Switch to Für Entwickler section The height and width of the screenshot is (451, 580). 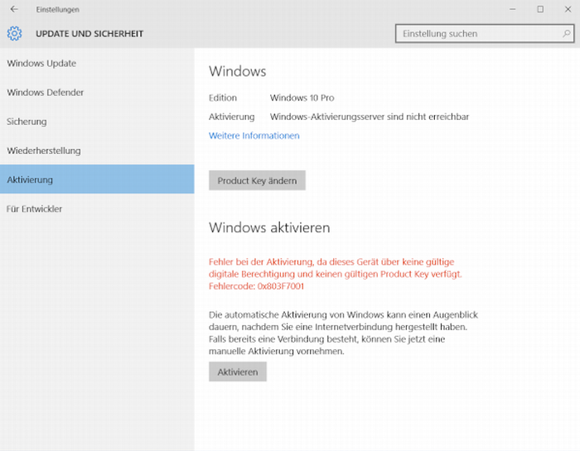tap(35, 209)
